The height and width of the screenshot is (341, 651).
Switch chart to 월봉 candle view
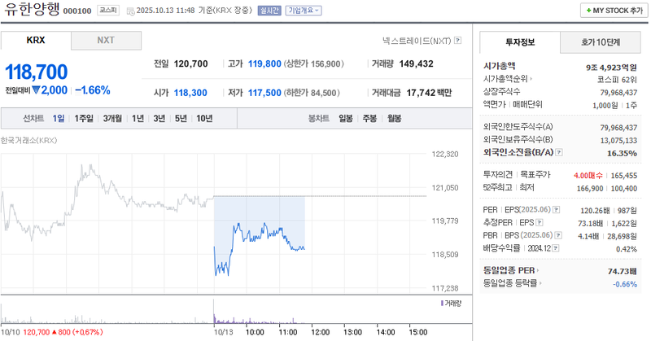pyautogui.click(x=394, y=118)
